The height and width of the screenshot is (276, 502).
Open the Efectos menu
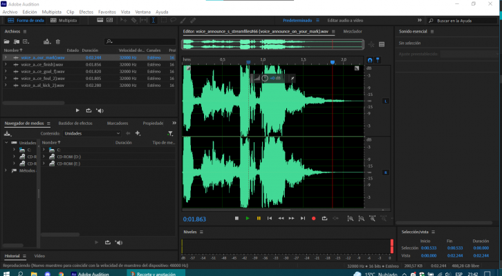point(86,12)
